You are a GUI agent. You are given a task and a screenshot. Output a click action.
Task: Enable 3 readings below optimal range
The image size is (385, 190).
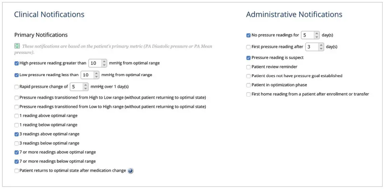17,143
